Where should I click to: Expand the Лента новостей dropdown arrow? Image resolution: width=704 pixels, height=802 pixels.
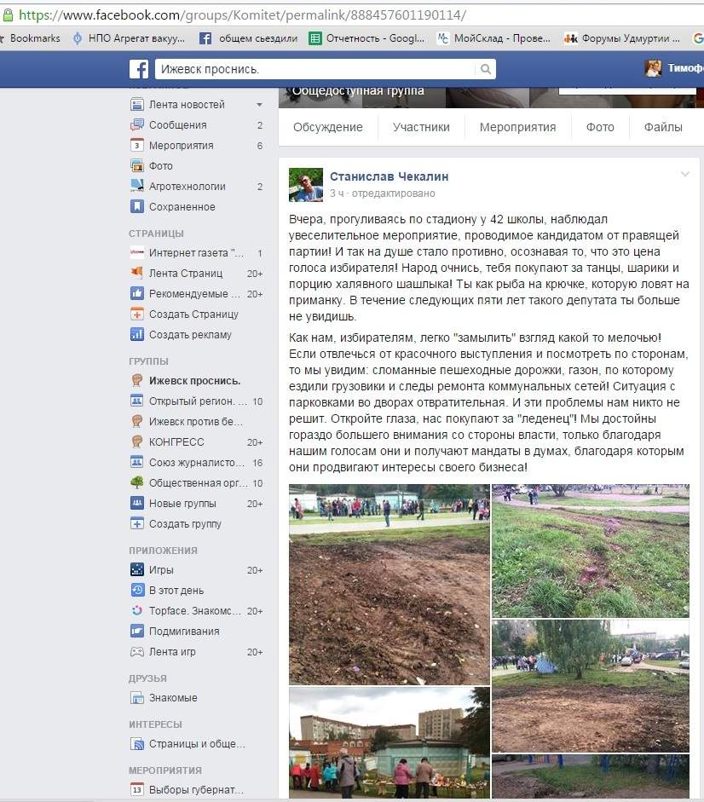(x=259, y=105)
